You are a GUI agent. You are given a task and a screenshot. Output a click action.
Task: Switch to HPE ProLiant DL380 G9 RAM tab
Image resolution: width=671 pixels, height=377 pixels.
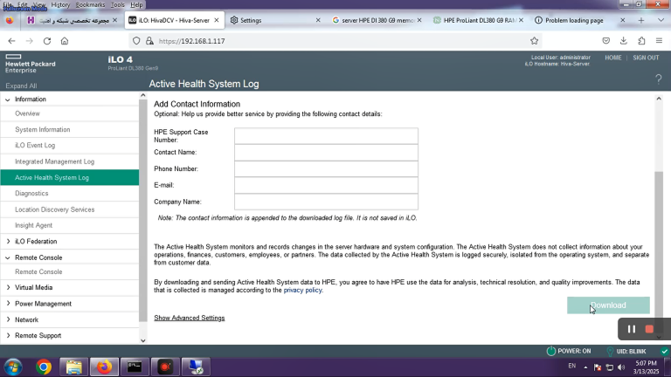pos(478,20)
